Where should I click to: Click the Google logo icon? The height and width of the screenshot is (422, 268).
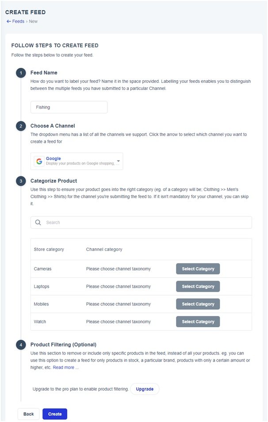(x=39, y=161)
